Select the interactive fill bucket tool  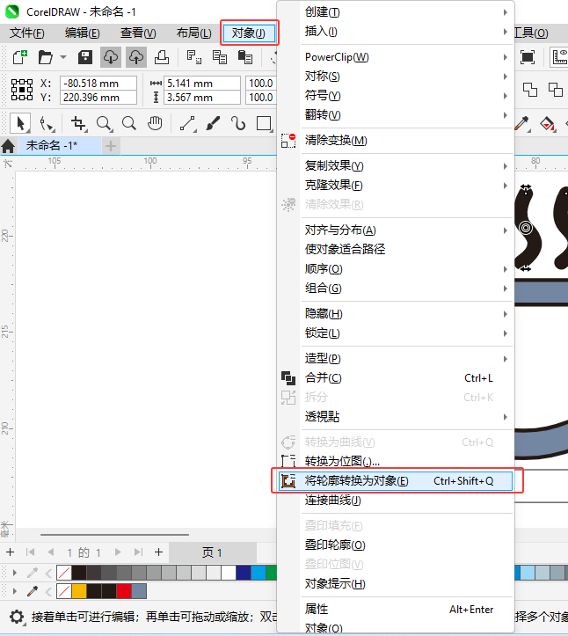coord(547,123)
